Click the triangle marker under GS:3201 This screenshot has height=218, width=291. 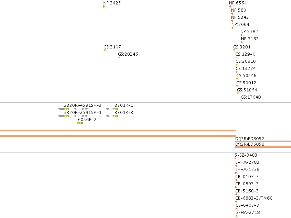pyautogui.click(x=234, y=50)
